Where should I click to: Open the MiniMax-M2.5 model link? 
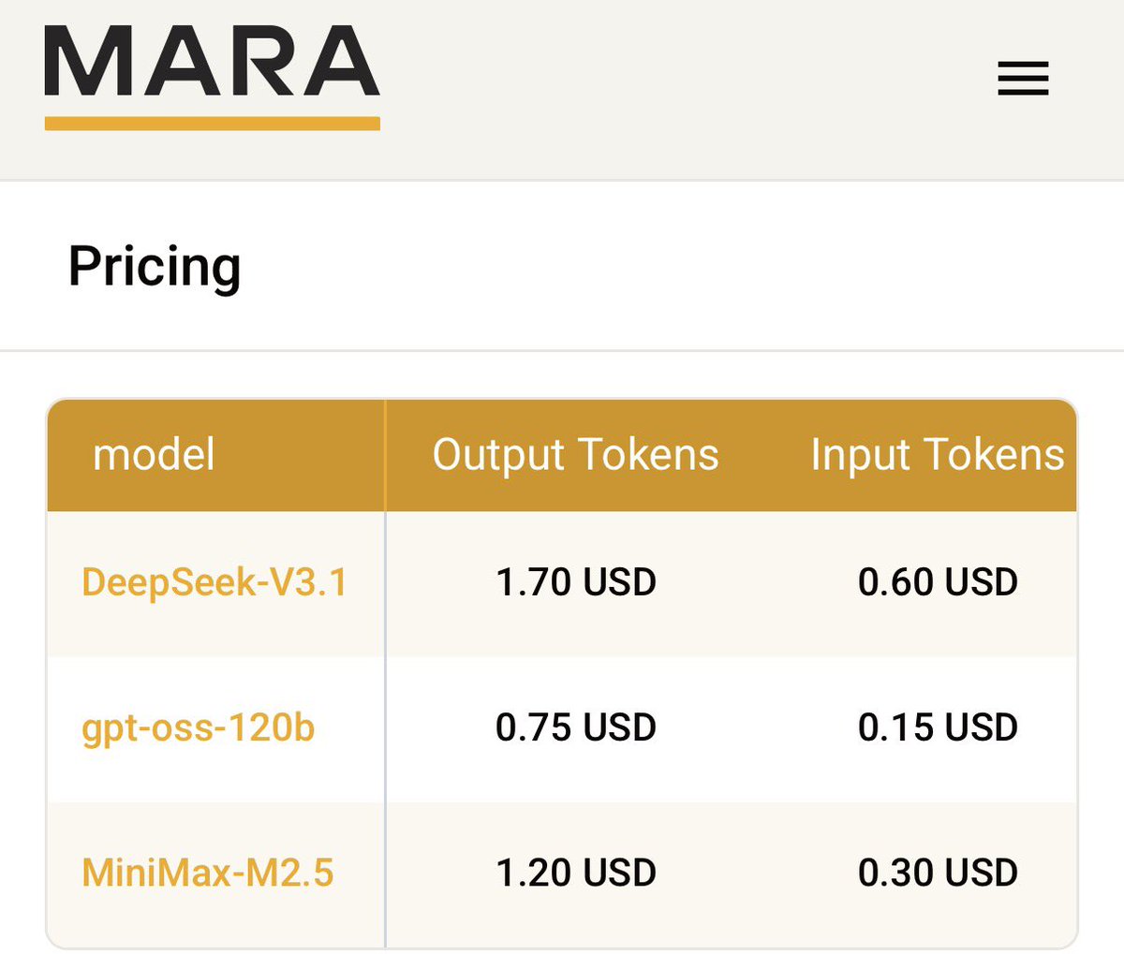[x=208, y=873]
